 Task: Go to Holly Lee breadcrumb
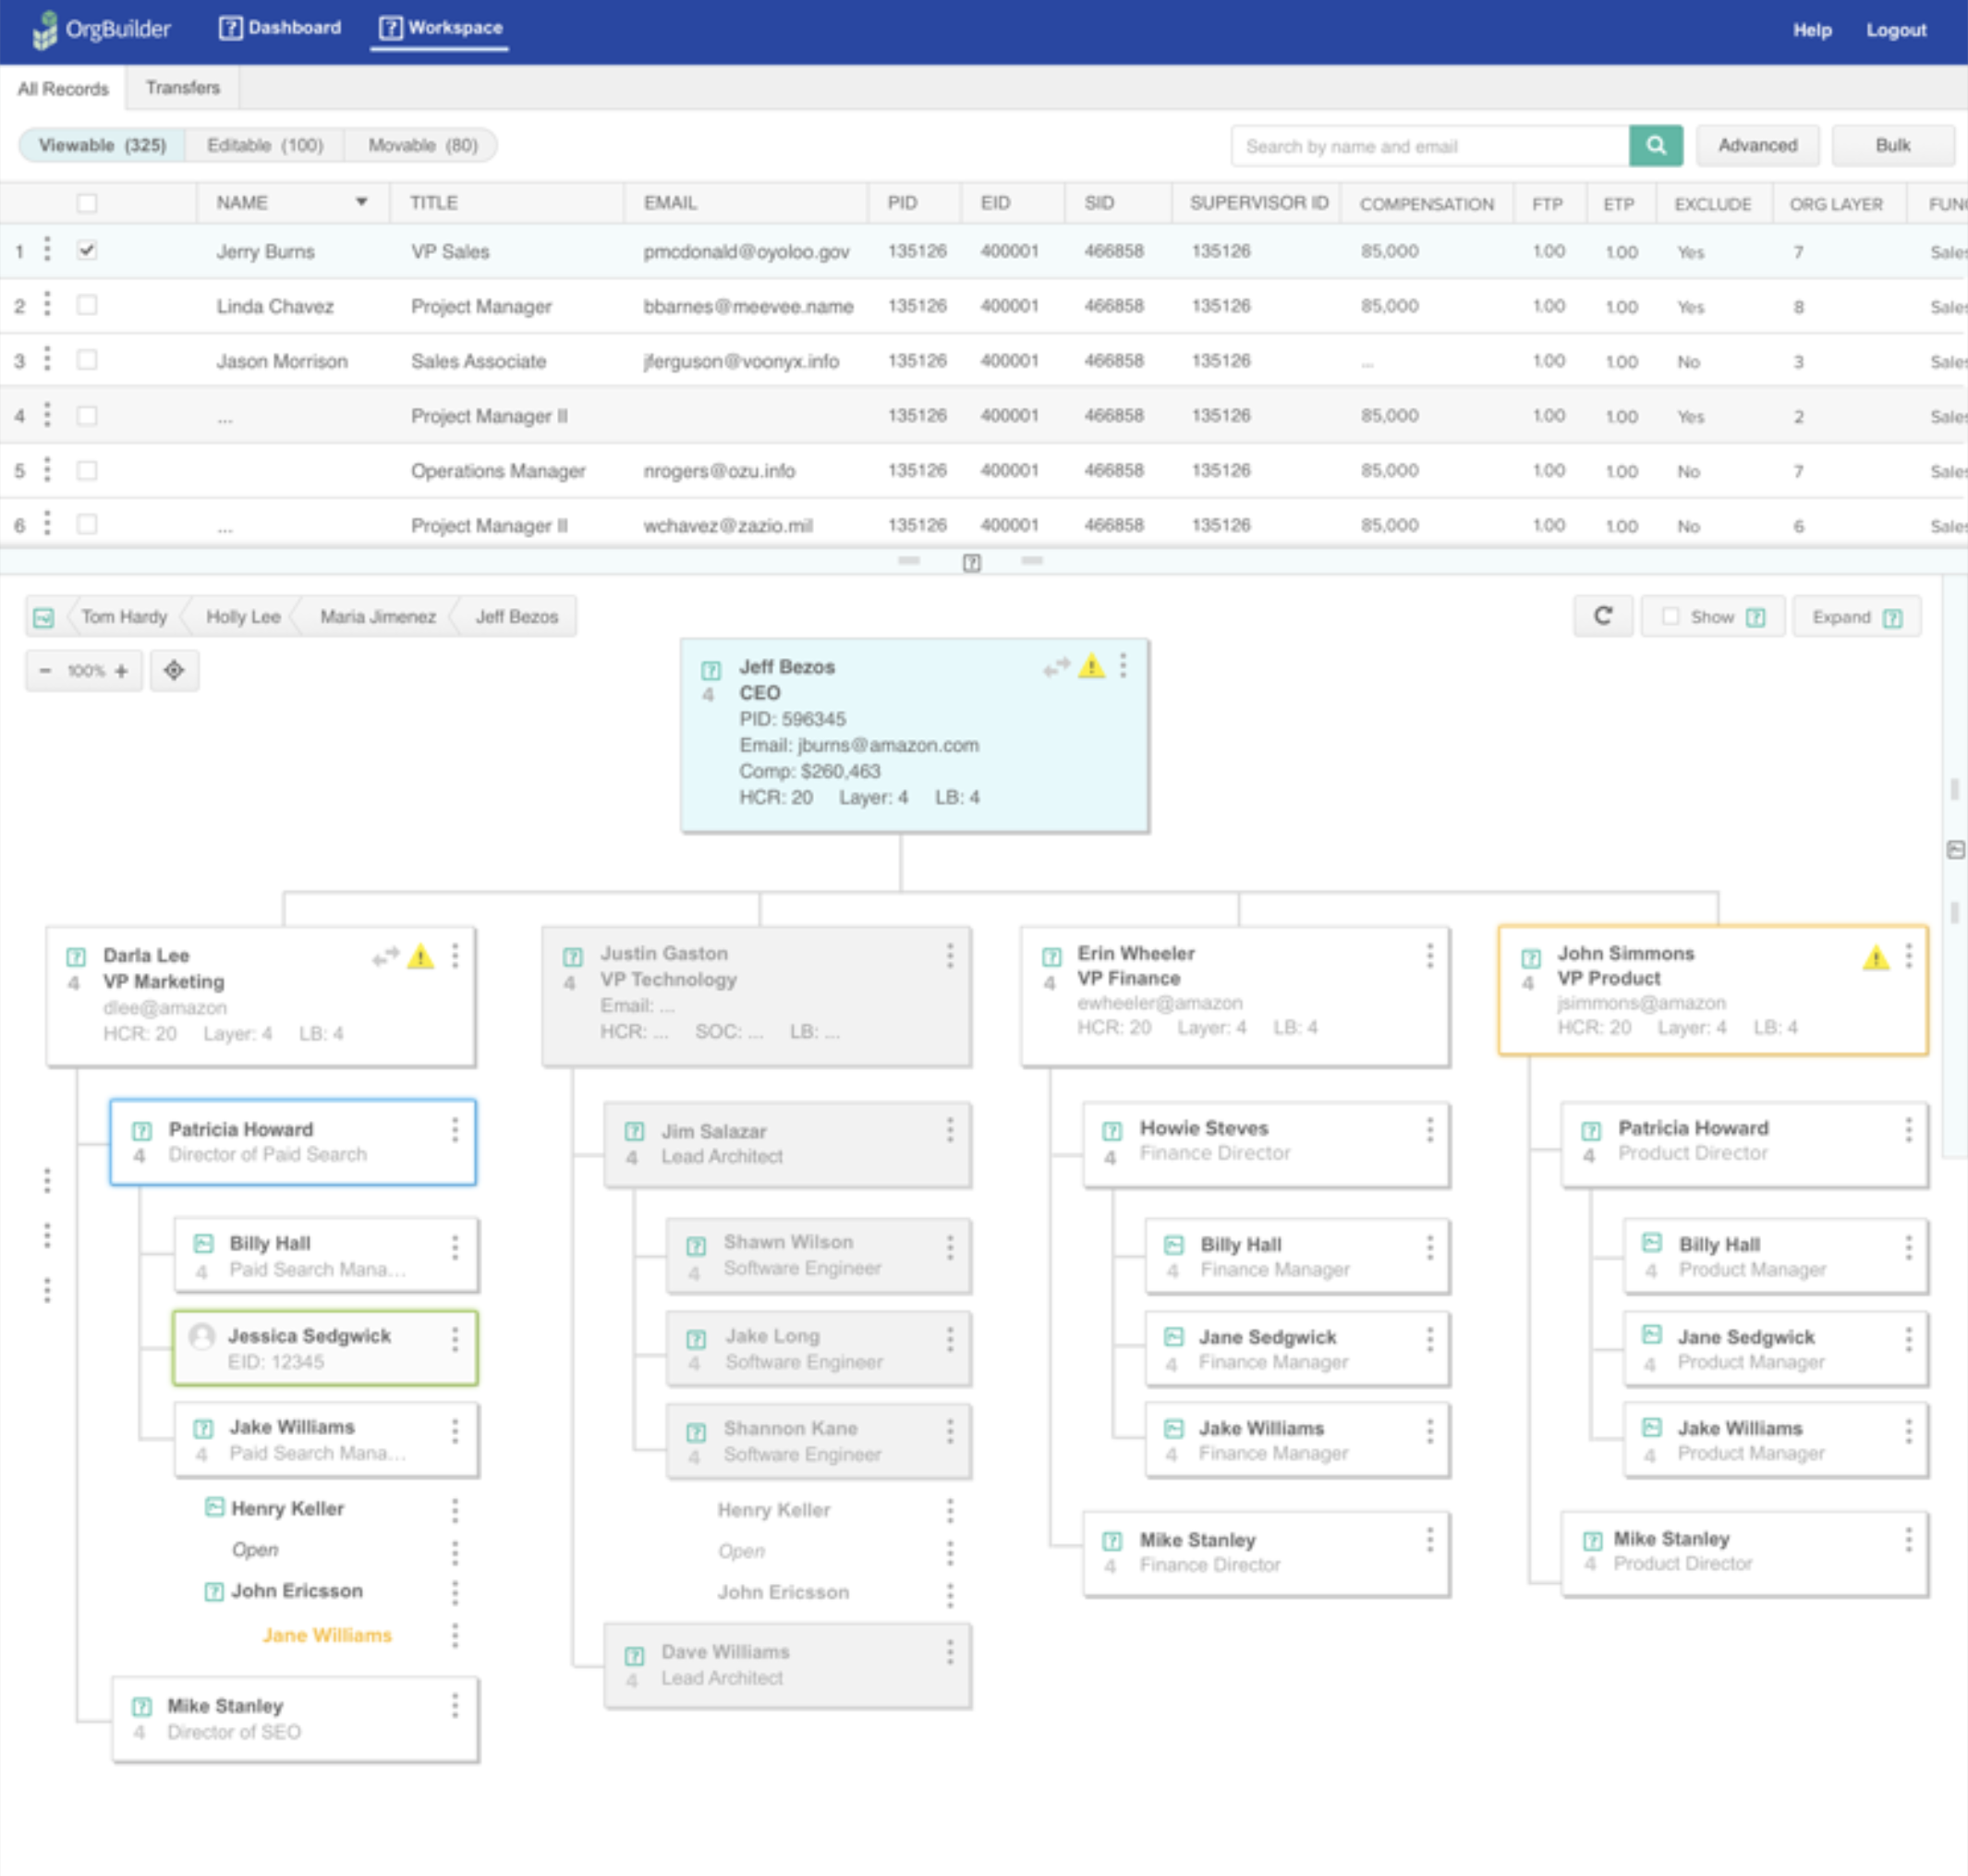[243, 617]
